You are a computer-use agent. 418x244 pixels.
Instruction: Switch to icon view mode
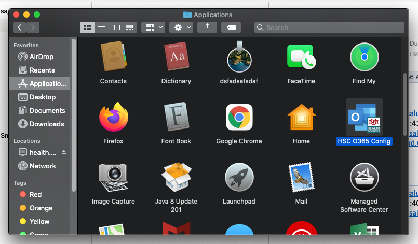click(88, 27)
